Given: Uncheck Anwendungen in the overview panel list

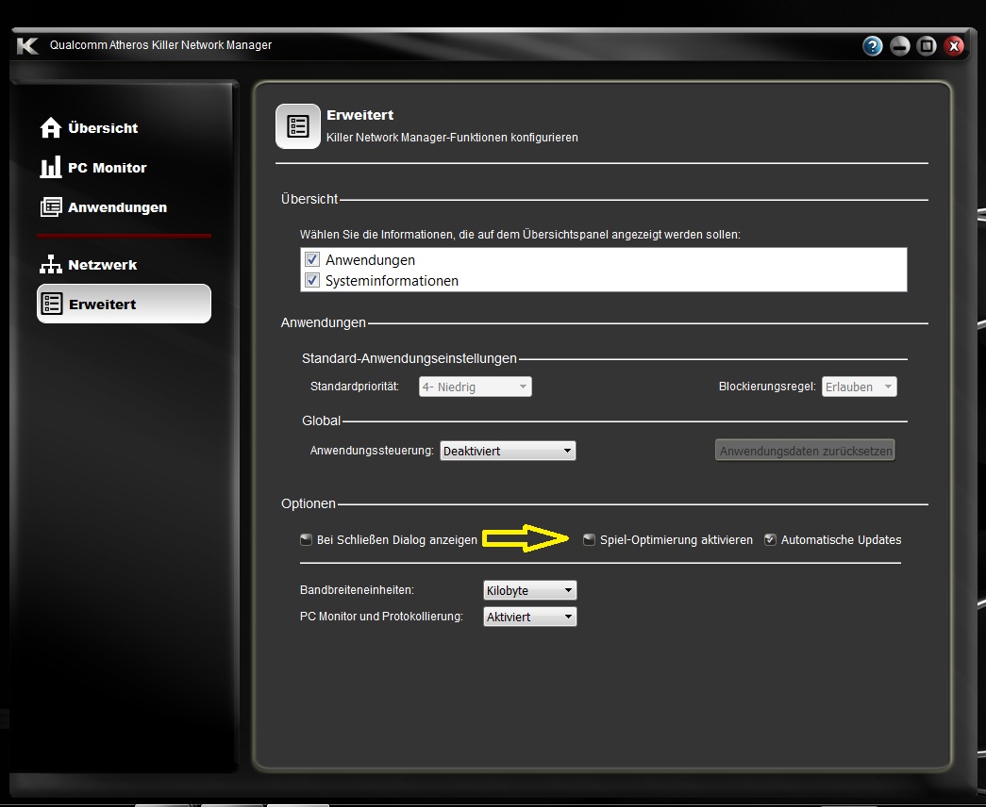Looking at the screenshot, I should tap(312, 259).
